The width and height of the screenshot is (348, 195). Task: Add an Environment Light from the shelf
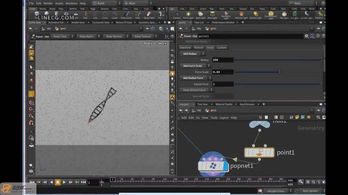[271, 15]
